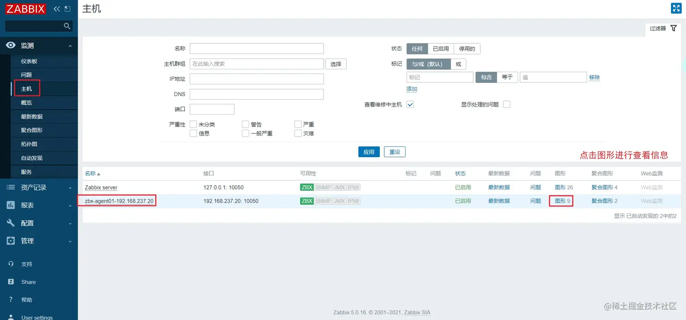Enable 显示处理的问题 checkbox
The height and width of the screenshot is (320, 686).
pos(507,104)
